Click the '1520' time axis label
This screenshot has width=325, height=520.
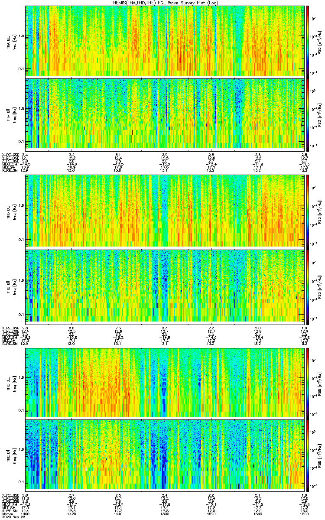[x=211, y=513]
